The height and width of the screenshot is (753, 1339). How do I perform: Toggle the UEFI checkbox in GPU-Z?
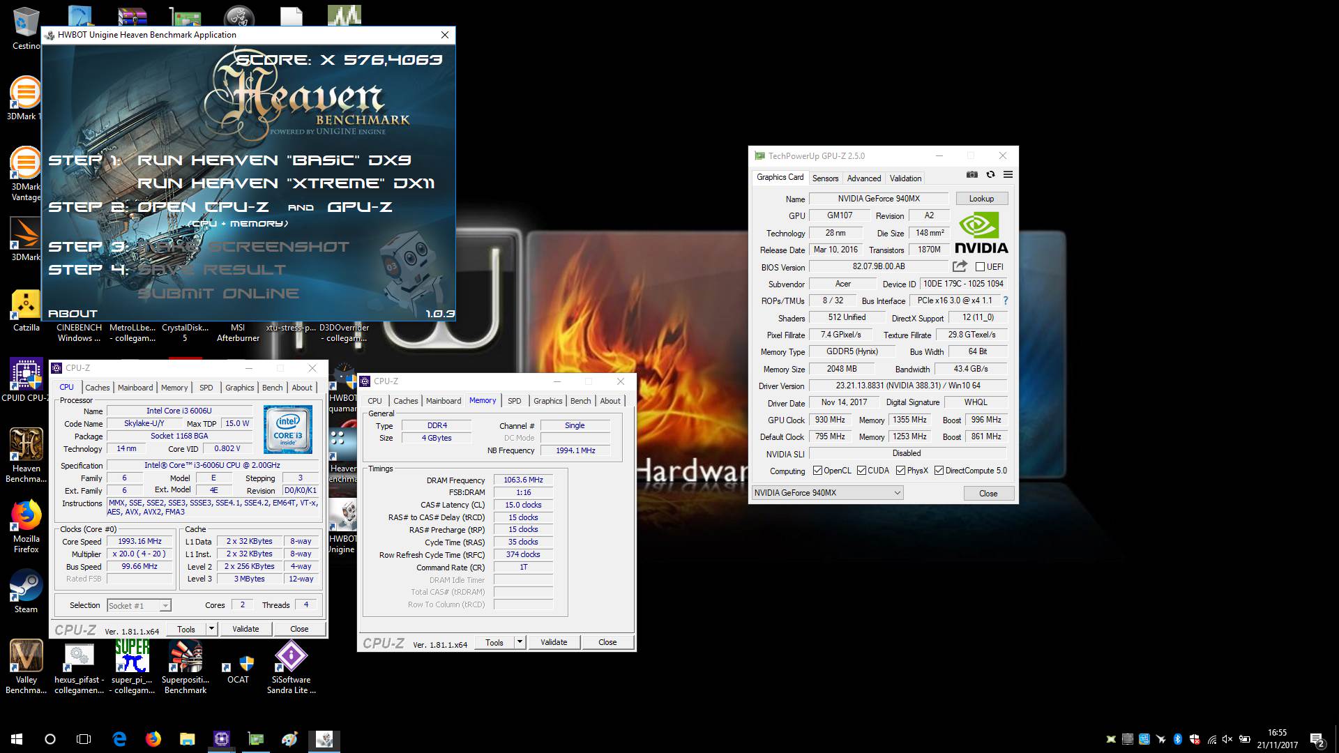coord(980,267)
